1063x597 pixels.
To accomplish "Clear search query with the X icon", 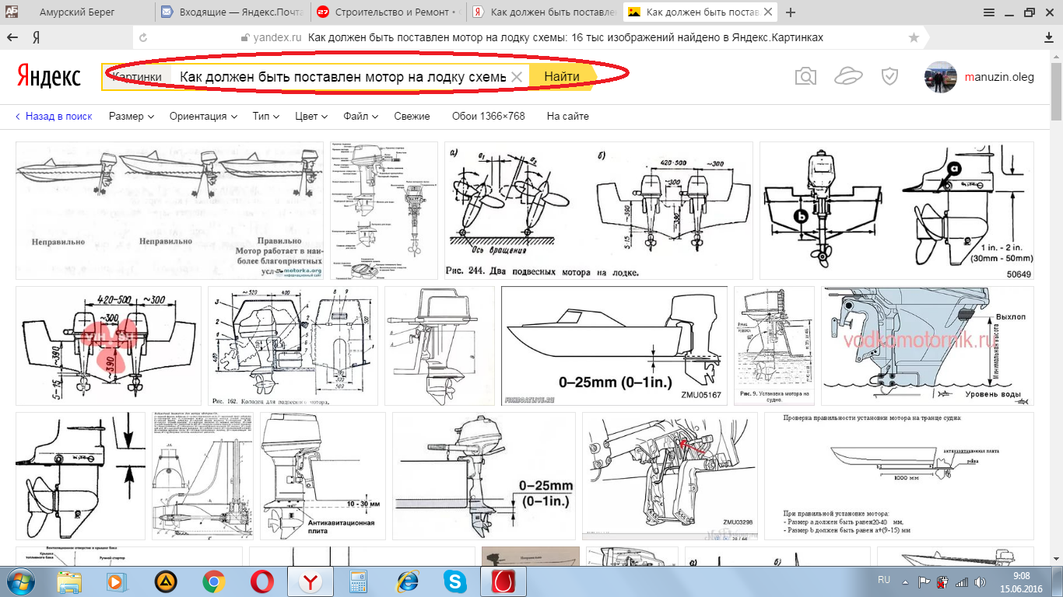I will click(517, 77).
